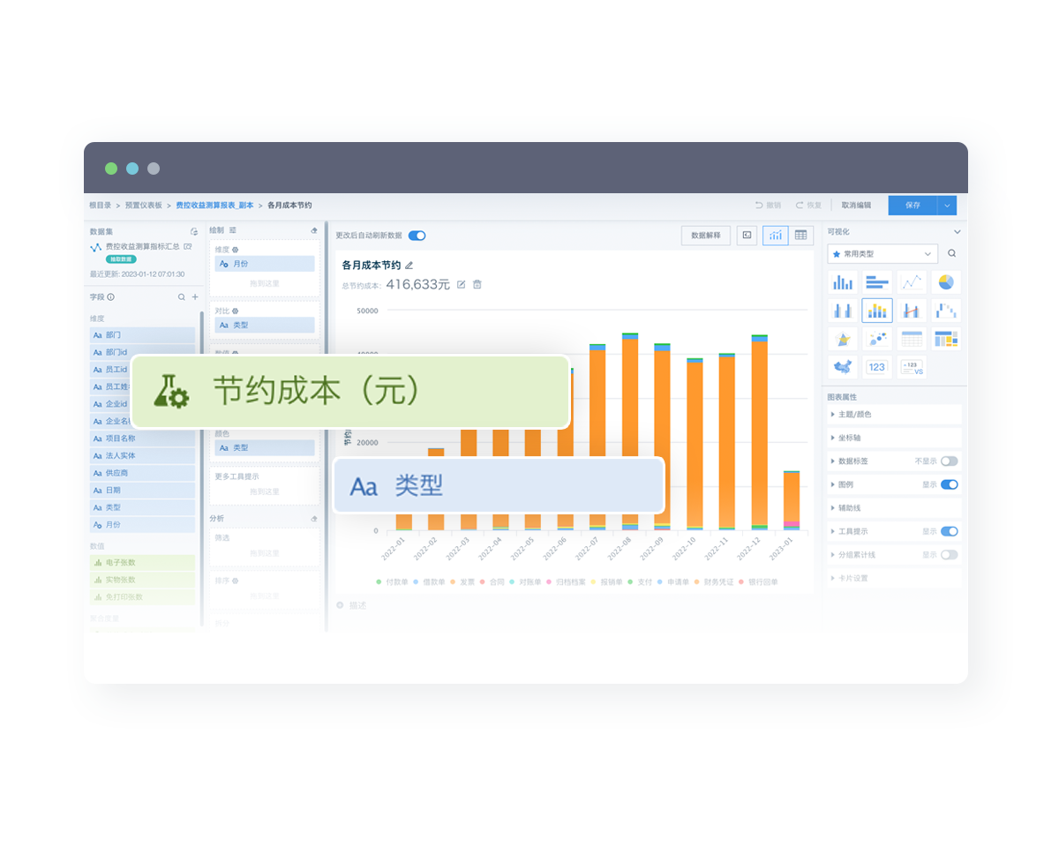1059x847 pixels.
Task: Open settings gear next to 维度
Action: 236,250
